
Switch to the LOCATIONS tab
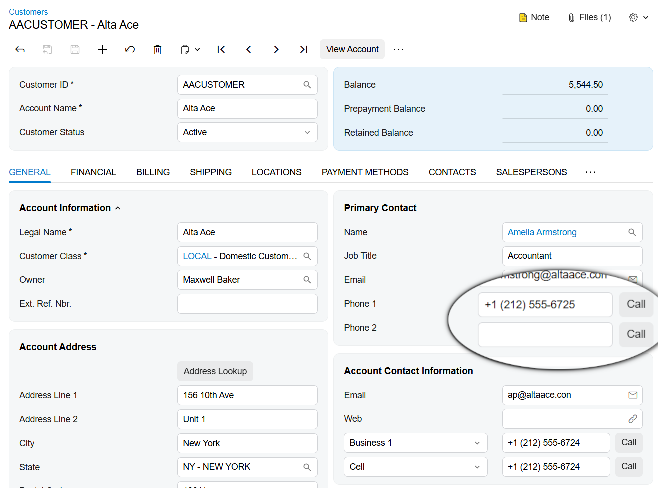coord(276,172)
